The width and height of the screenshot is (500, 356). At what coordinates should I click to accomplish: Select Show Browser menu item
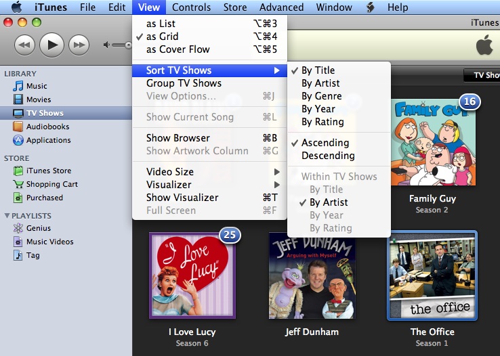(209, 138)
